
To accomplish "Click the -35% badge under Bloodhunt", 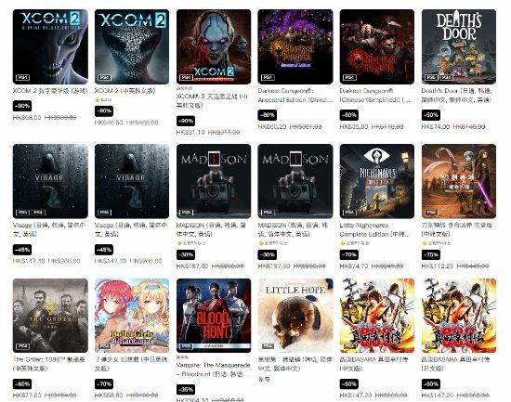I will point(186,389).
